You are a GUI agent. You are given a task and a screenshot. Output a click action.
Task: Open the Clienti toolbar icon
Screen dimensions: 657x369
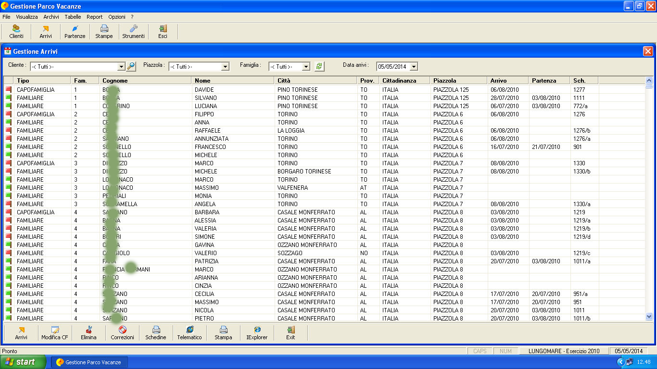click(16, 32)
